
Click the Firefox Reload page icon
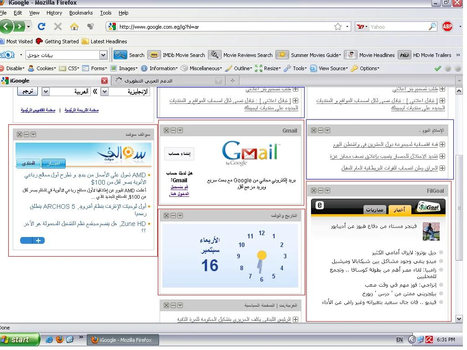pos(42,26)
